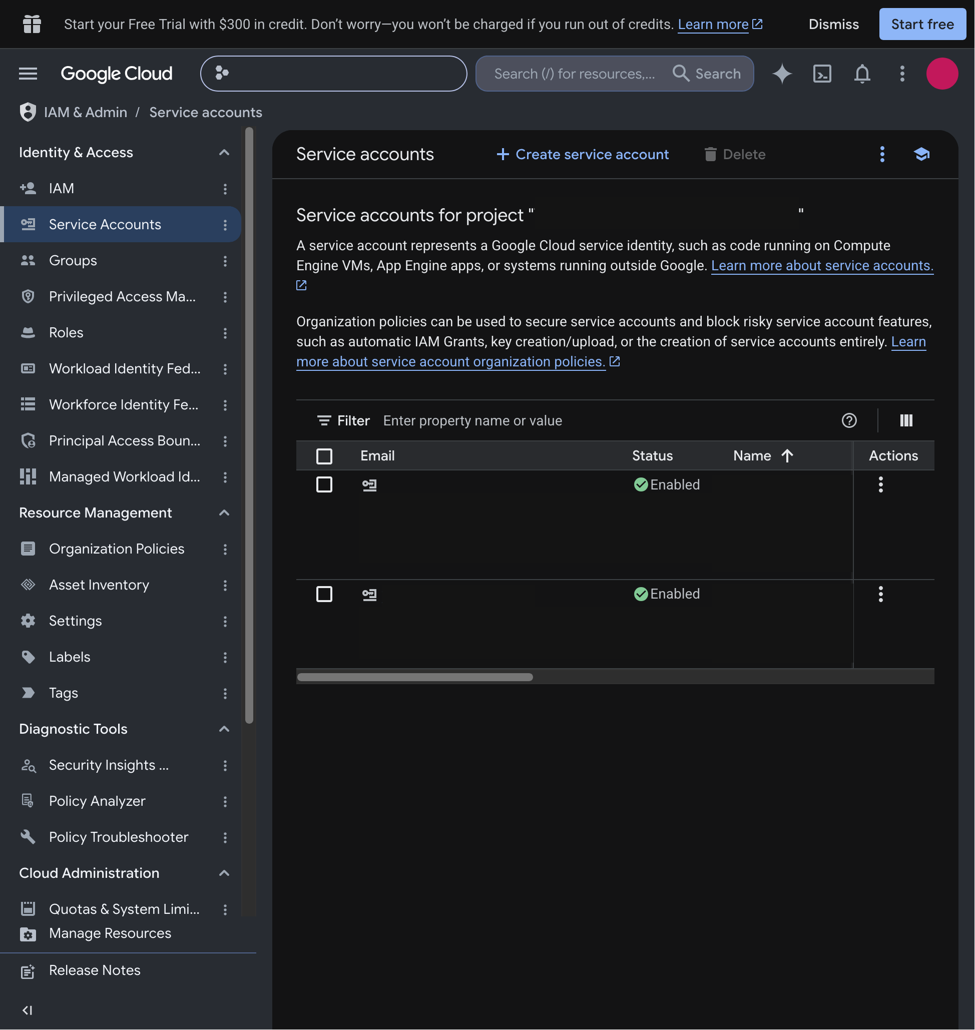Collapse the Diagnostic Tools section
975x1030 pixels.
[224, 730]
